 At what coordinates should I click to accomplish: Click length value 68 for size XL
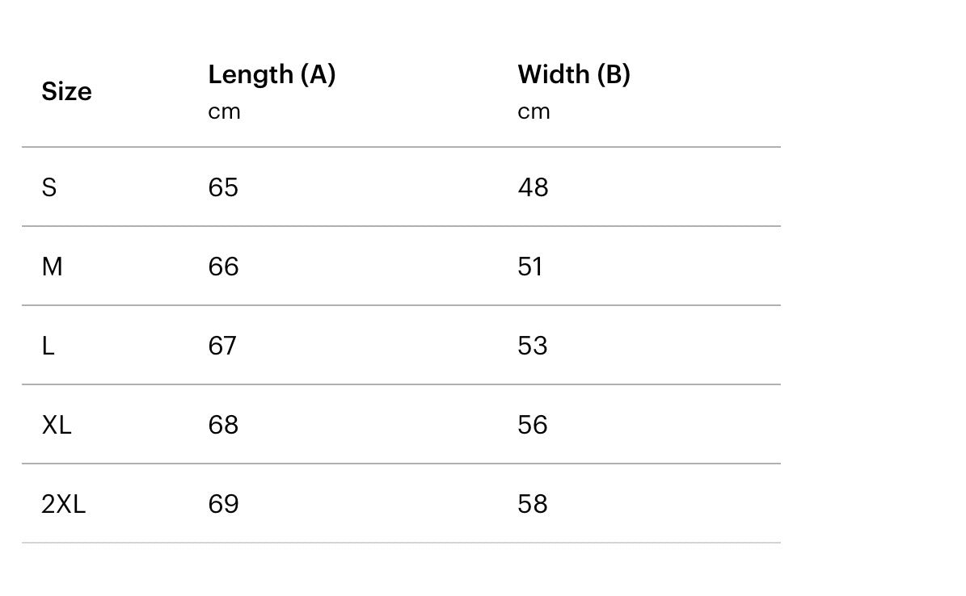click(x=223, y=425)
